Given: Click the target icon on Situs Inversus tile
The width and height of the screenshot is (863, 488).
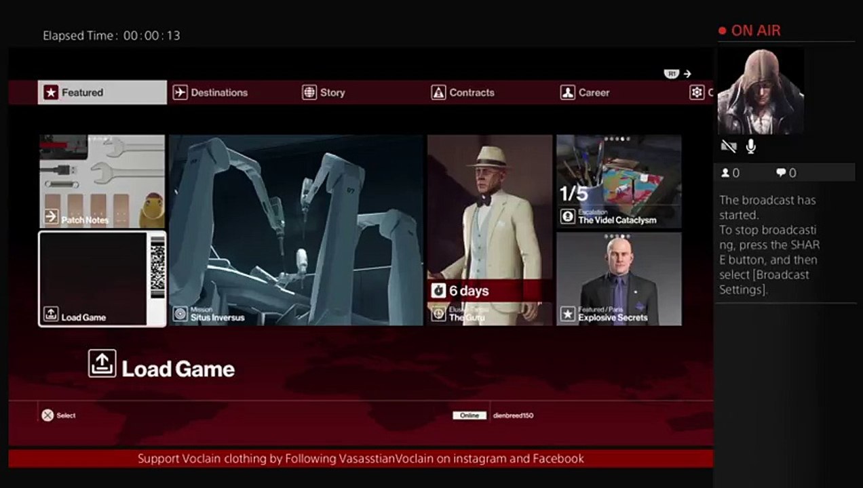Looking at the screenshot, I should pos(180,314).
